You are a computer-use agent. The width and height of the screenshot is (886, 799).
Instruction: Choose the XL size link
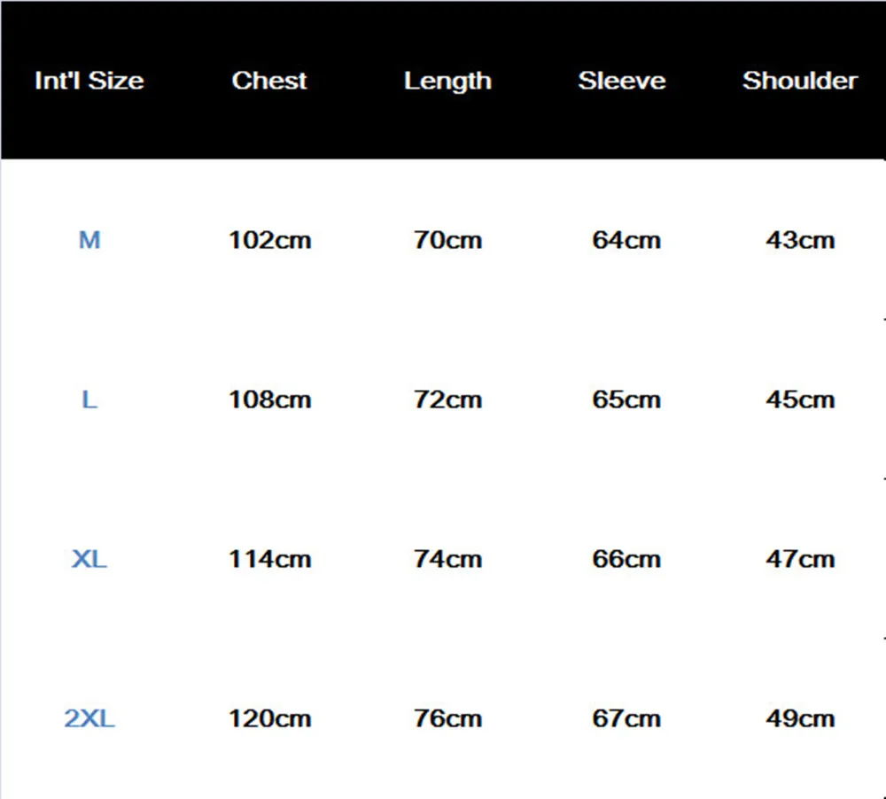pyautogui.click(x=89, y=560)
